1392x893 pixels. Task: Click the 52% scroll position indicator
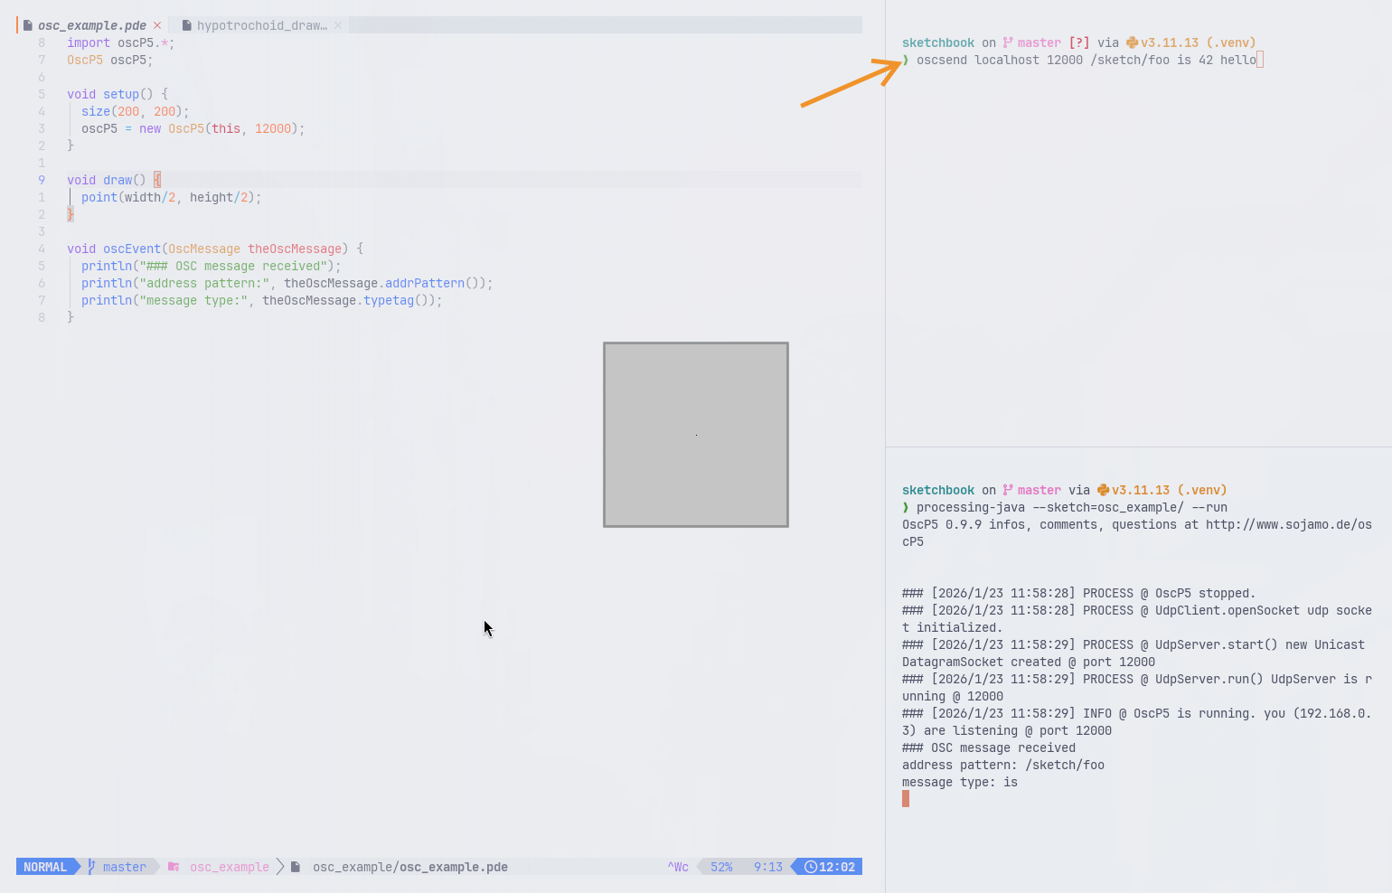[720, 866]
